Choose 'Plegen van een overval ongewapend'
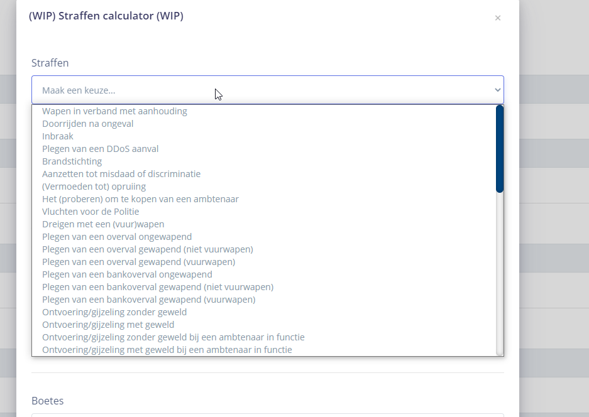Screen dimensions: 589x417 (x=117, y=237)
